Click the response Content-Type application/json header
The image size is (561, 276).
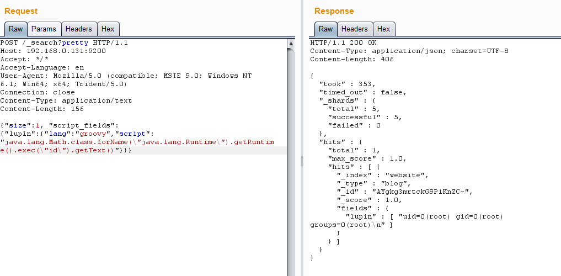[409, 51]
